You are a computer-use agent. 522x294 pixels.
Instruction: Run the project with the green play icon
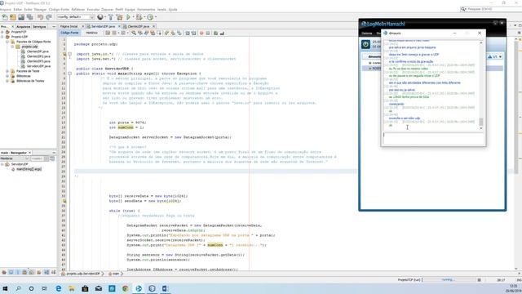[x=129, y=17]
